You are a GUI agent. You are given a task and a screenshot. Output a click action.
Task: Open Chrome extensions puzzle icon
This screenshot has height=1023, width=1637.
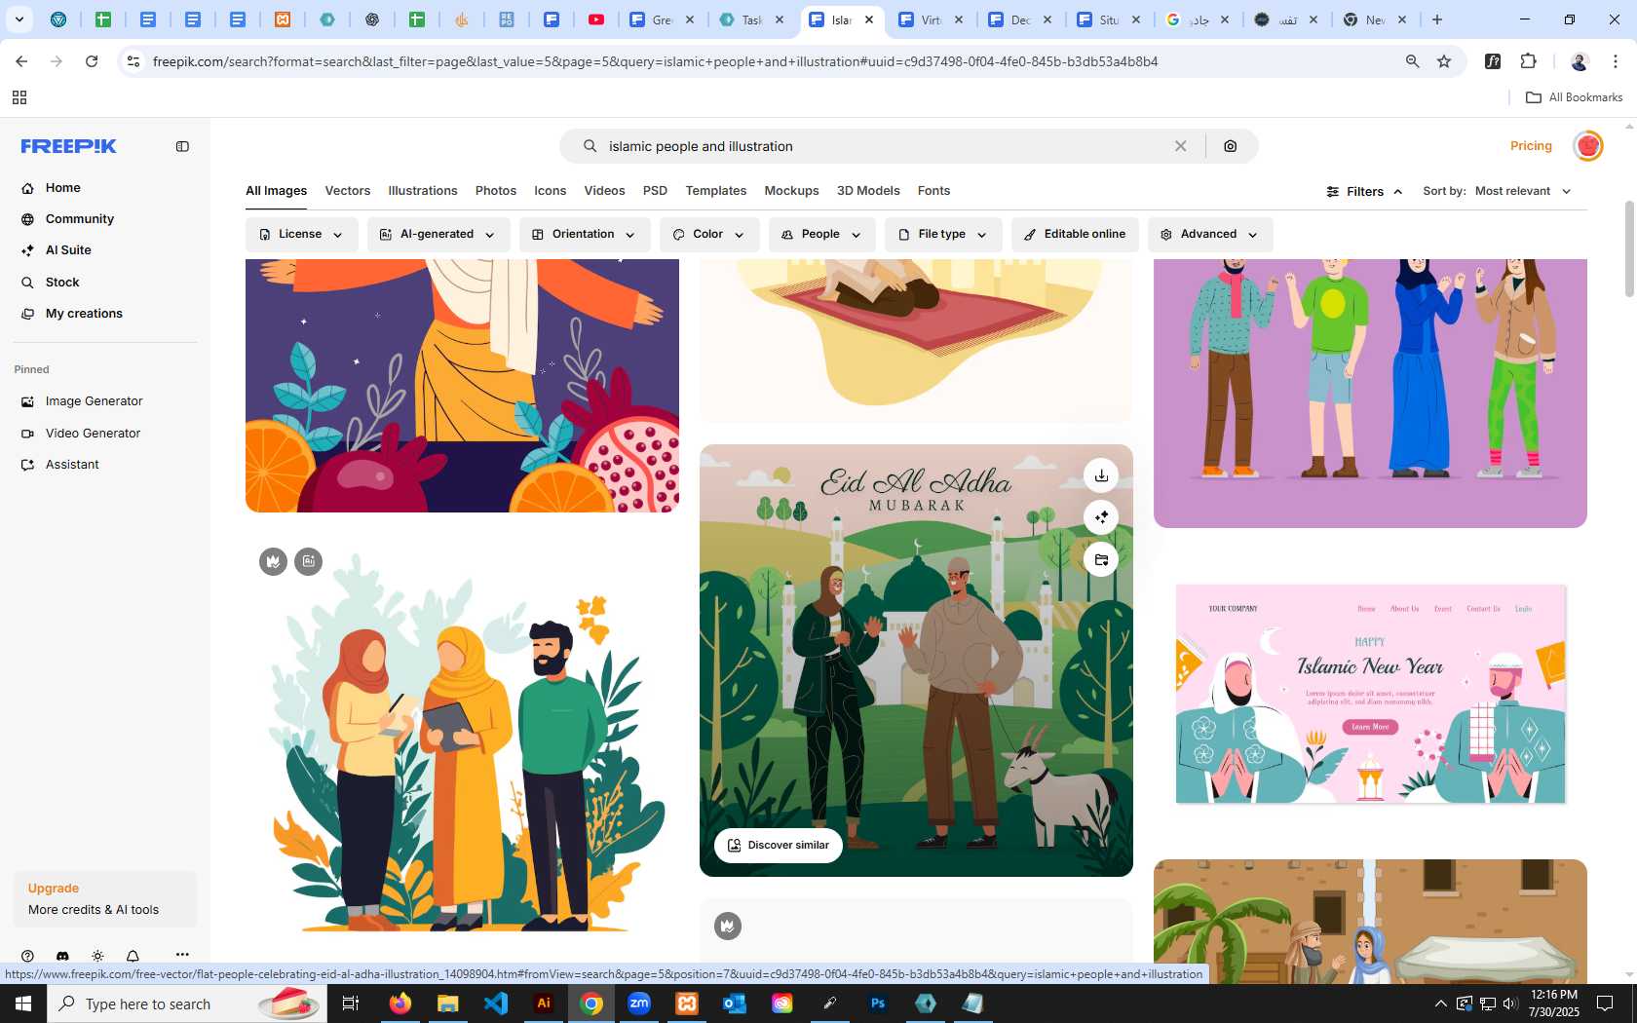pyautogui.click(x=1528, y=61)
